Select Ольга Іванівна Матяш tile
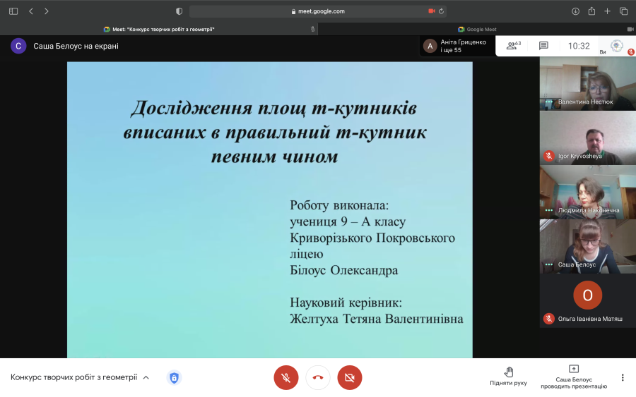636x397 pixels. pos(588,300)
